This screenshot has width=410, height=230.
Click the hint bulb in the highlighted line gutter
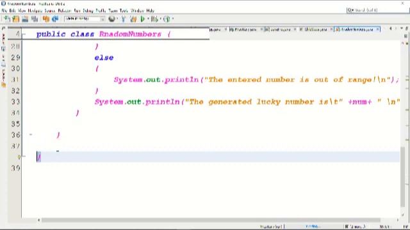(19, 157)
